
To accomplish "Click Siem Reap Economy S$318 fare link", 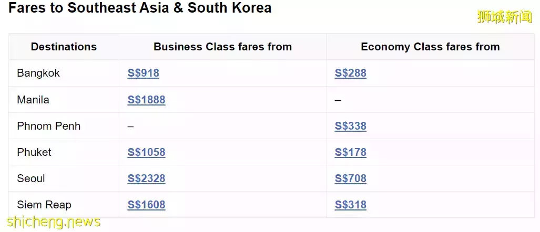I will pos(350,205).
